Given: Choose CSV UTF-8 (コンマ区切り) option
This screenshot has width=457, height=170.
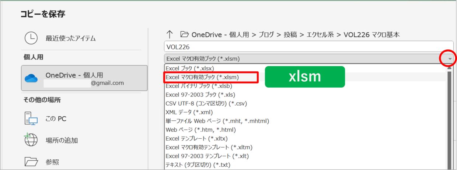Looking at the screenshot, I should 206,104.
